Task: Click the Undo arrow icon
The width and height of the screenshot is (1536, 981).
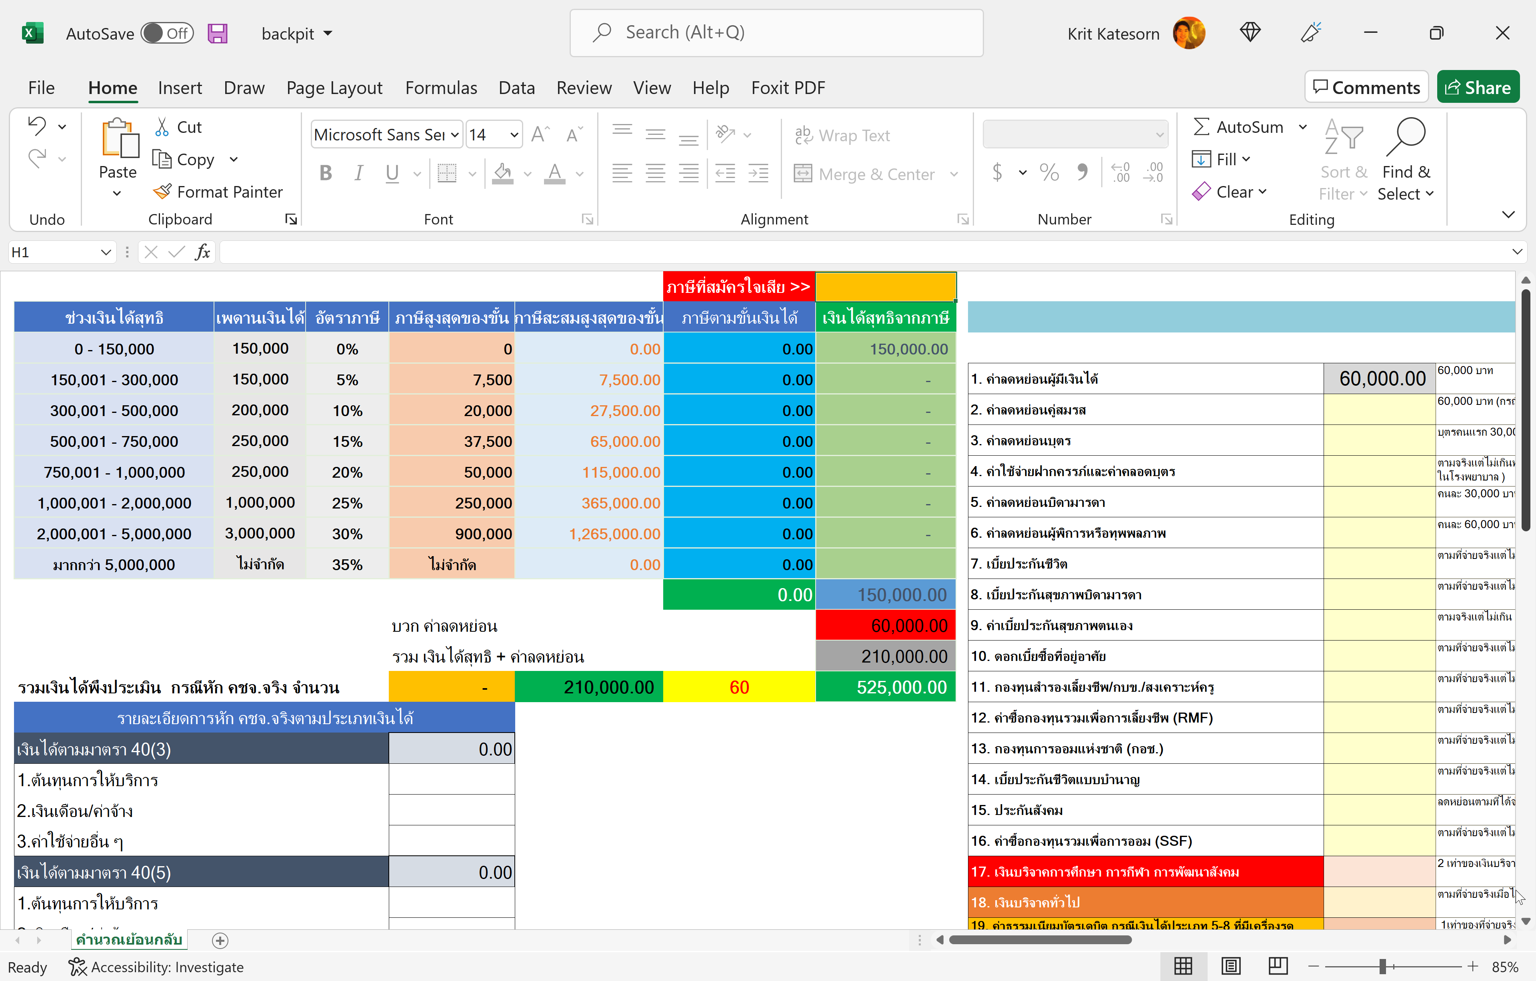Action: pyautogui.click(x=38, y=126)
